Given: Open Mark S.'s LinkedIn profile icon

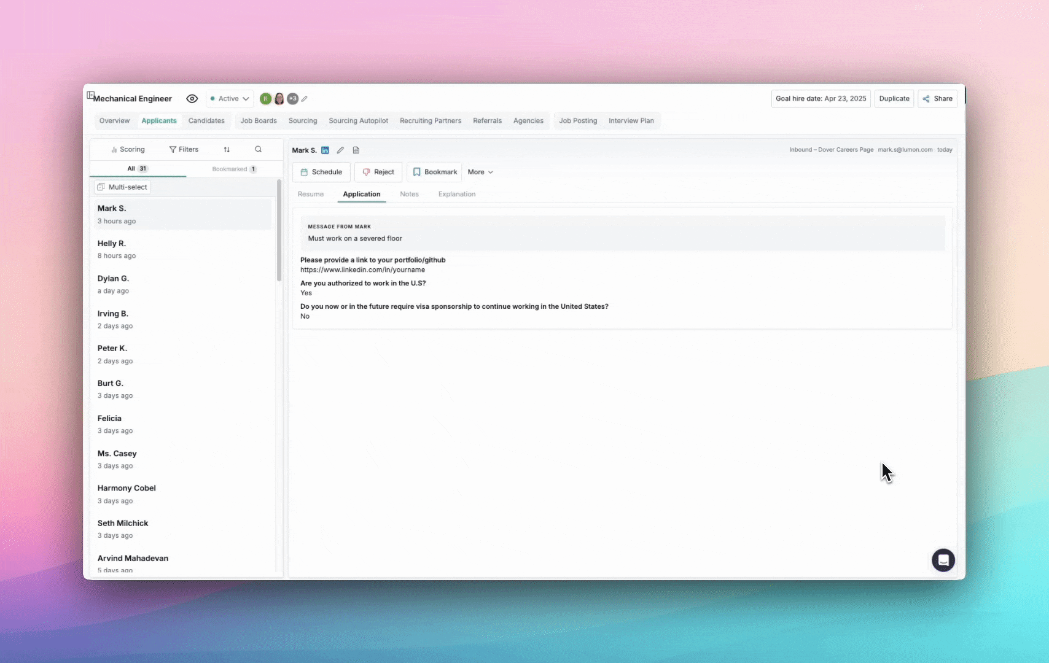Looking at the screenshot, I should pyautogui.click(x=325, y=150).
